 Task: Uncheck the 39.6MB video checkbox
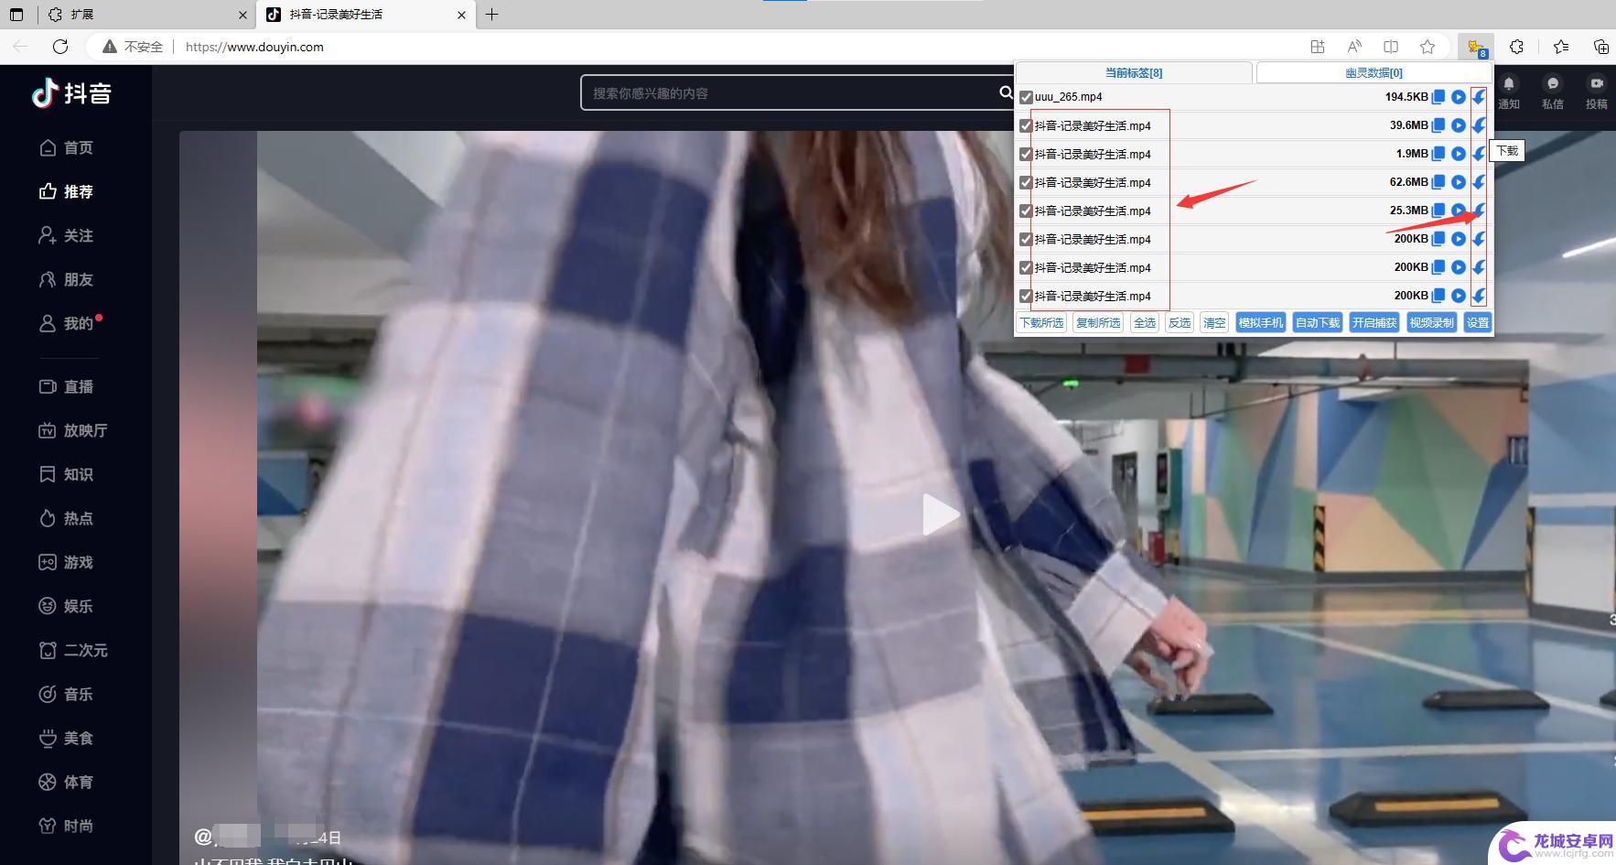(1026, 125)
